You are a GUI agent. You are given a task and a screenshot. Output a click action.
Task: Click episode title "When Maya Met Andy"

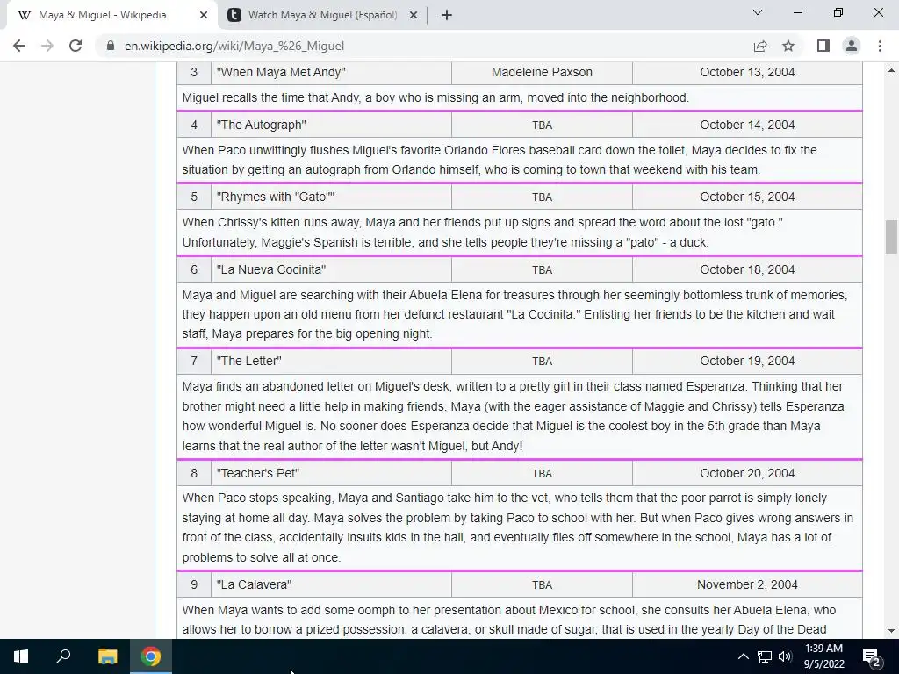click(x=281, y=72)
